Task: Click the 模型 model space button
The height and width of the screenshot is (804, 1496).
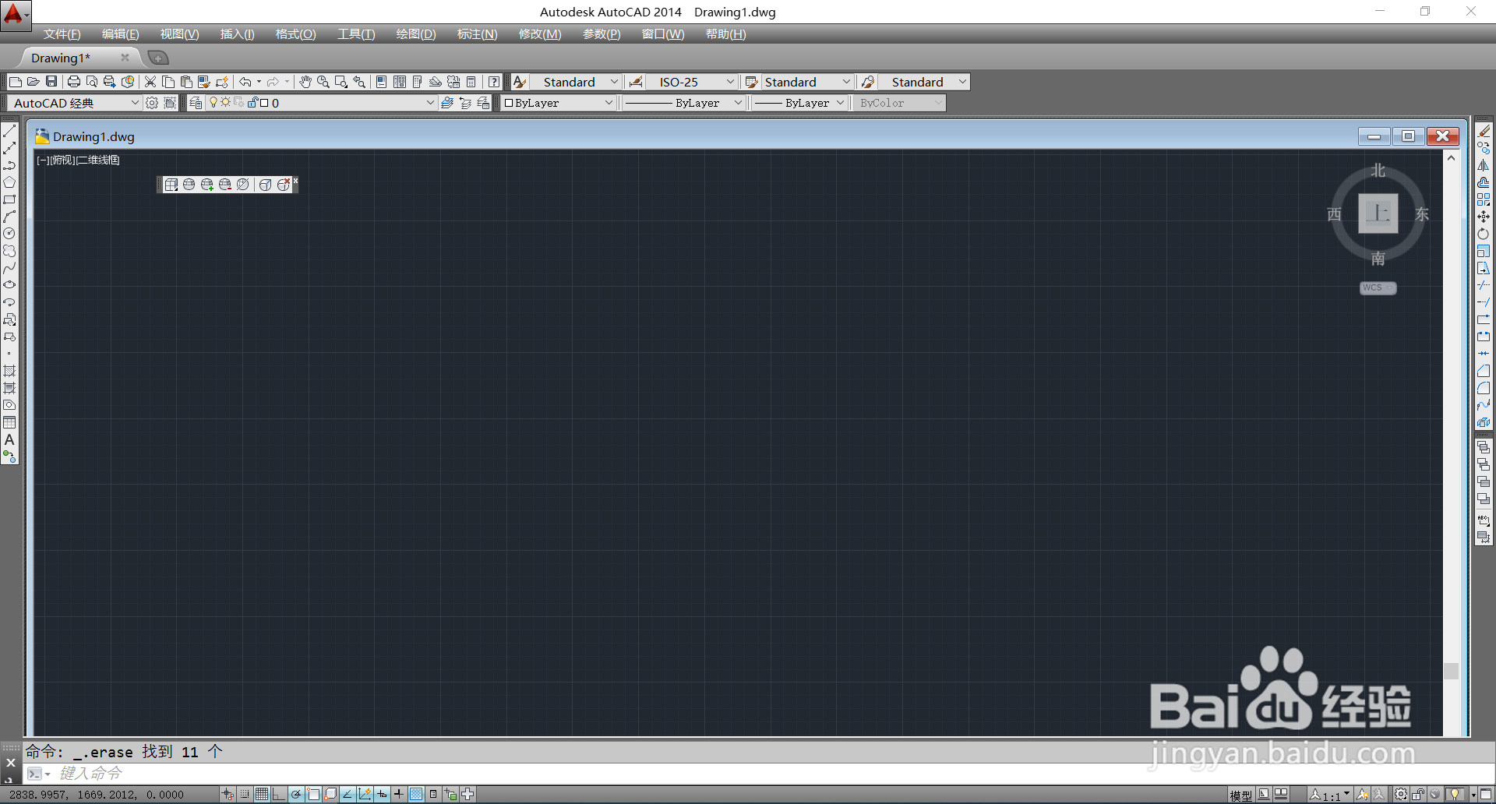Action: pyautogui.click(x=1241, y=795)
